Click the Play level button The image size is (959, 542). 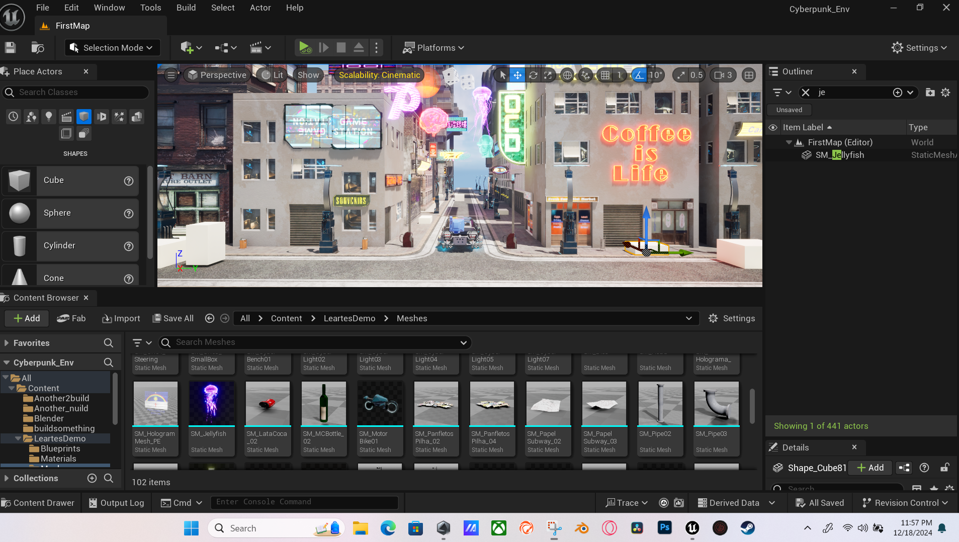click(x=305, y=48)
